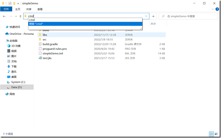Click the Go To arrow beside address bar

point(153,16)
